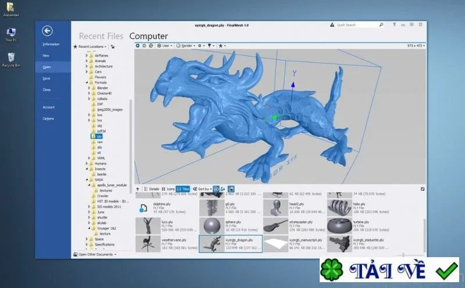This screenshot has height=288, width=465.
Task: Click Open Other Documents button
Action: tap(95, 254)
